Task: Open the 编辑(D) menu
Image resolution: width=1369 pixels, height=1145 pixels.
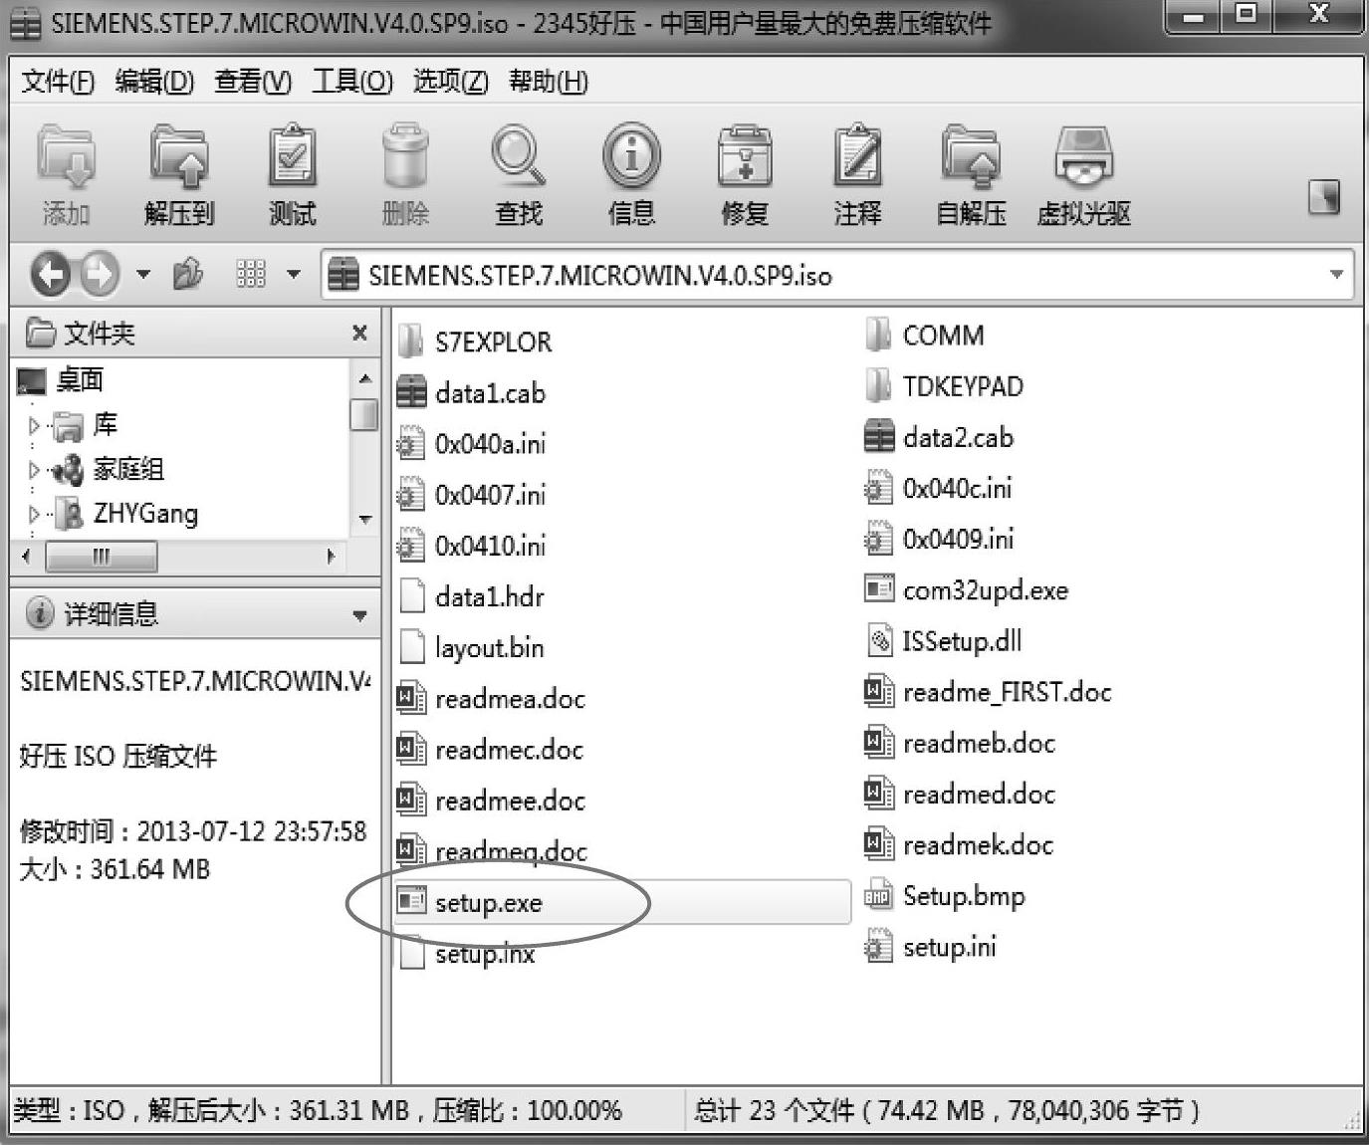Action: (x=154, y=82)
